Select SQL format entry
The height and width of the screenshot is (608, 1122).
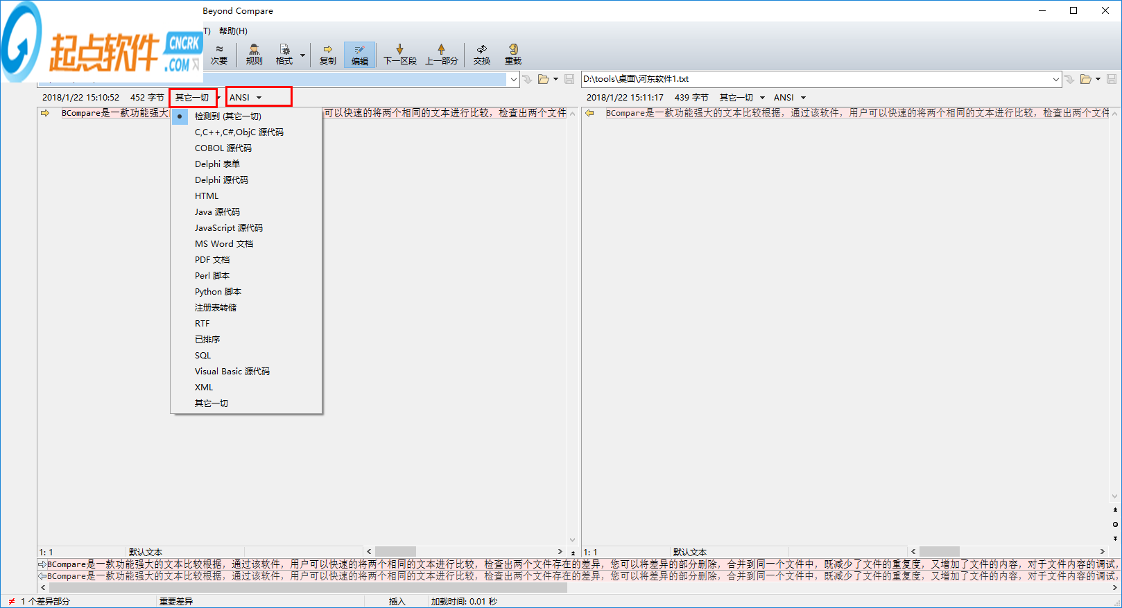246,356
